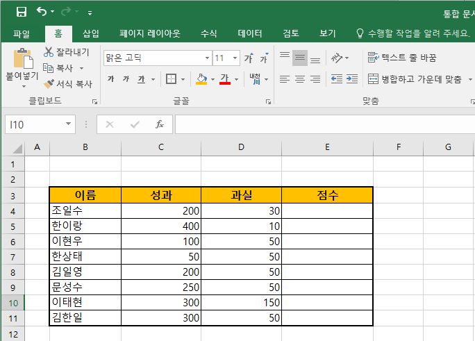Expand underline style dropdown arrow
Viewport: 475px width, 341px height.
coord(153,79)
